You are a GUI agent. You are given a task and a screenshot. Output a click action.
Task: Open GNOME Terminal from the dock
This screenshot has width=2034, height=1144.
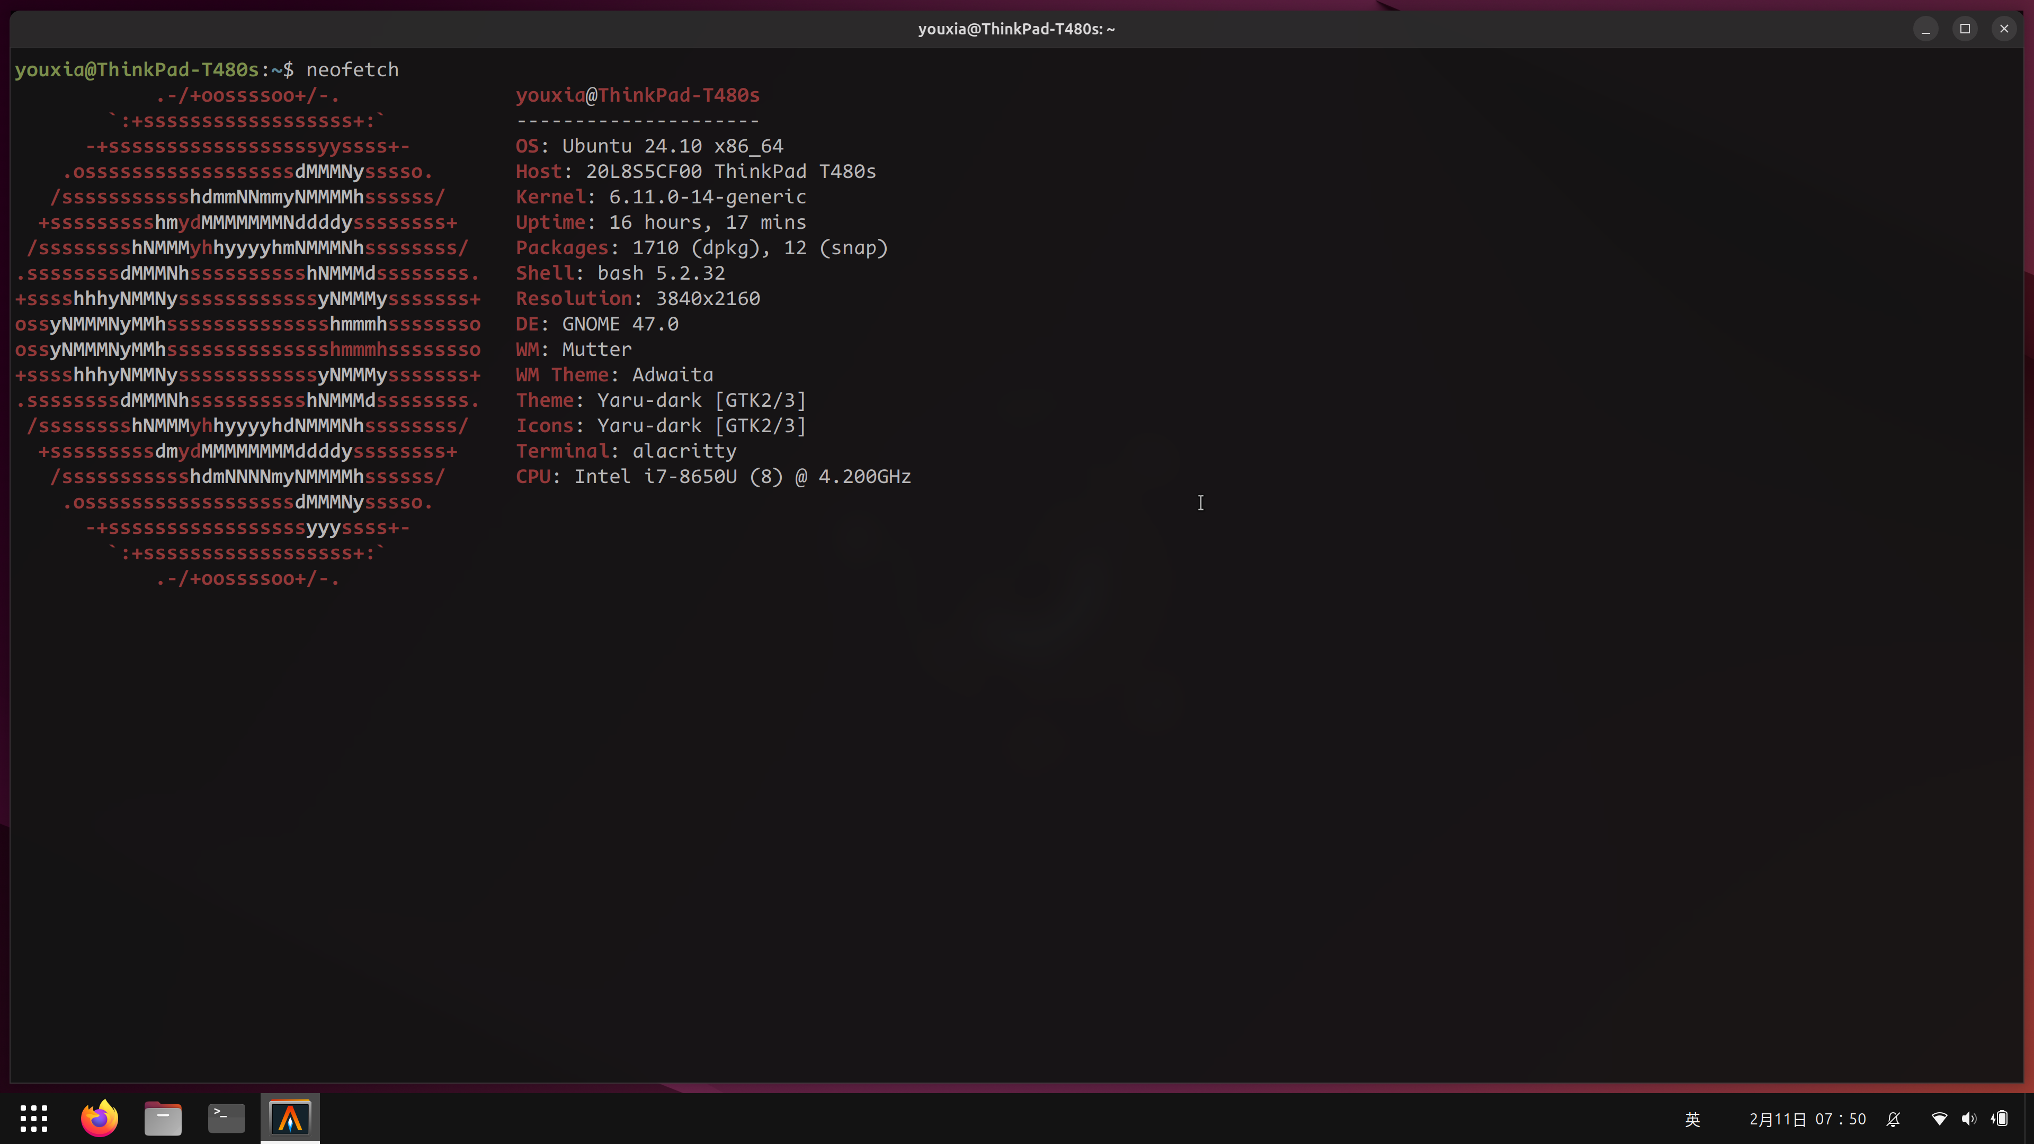click(x=226, y=1118)
